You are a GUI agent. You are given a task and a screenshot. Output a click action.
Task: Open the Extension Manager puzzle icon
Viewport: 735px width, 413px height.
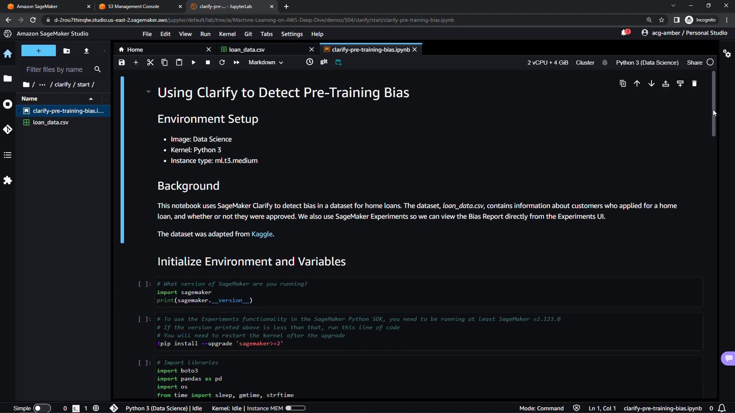tap(8, 180)
